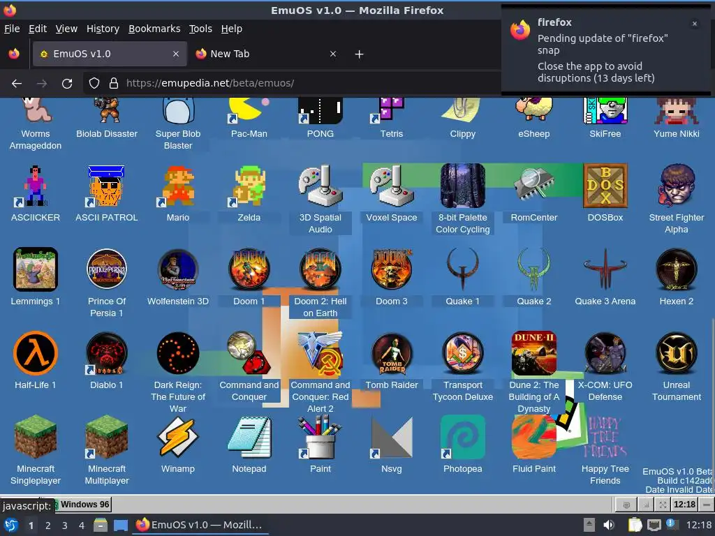Viewport: 715px width, 536px height.
Task: Open the History menu
Action: pyautogui.click(x=103, y=29)
